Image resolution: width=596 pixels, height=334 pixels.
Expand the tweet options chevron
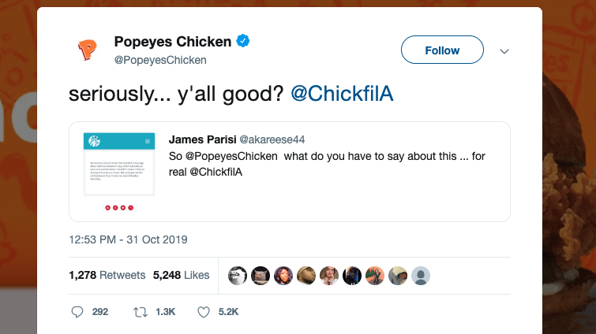pos(504,51)
